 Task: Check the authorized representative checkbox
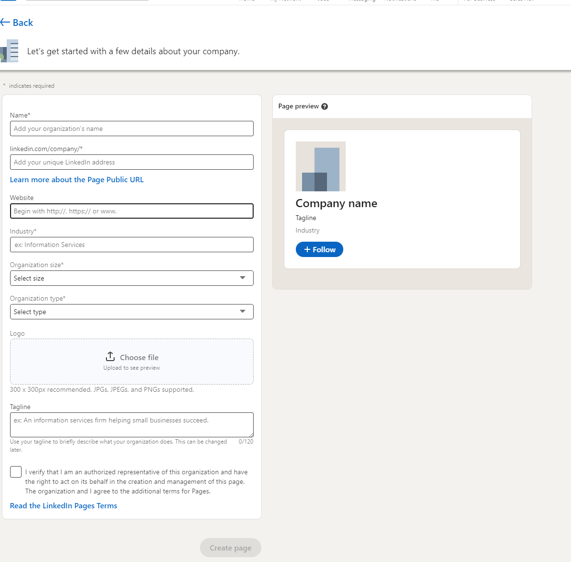[x=16, y=472]
